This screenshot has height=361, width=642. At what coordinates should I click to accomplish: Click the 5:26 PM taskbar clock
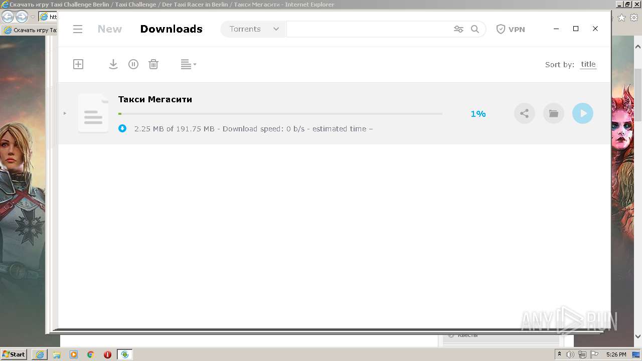point(616,354)
